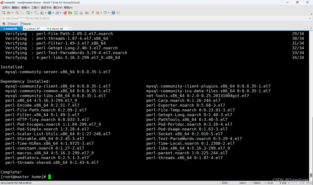Click the Find magnifier icon
Image resolution: width=313 pixels, height=185 pixels.
click(36, 13)
